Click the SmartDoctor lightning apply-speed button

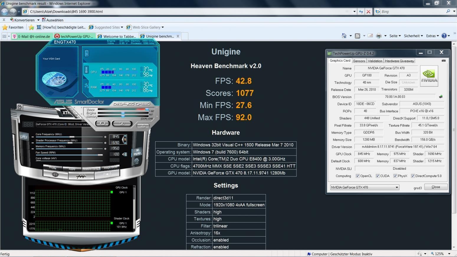pos(122,123)
